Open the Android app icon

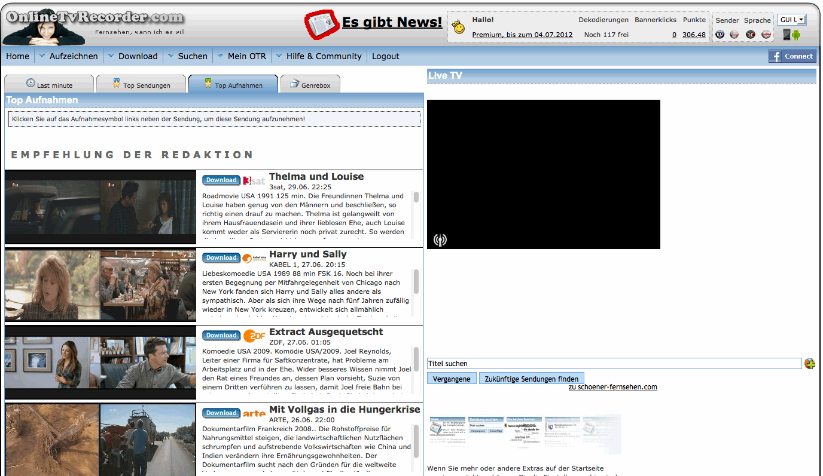(x=796, y=35)
